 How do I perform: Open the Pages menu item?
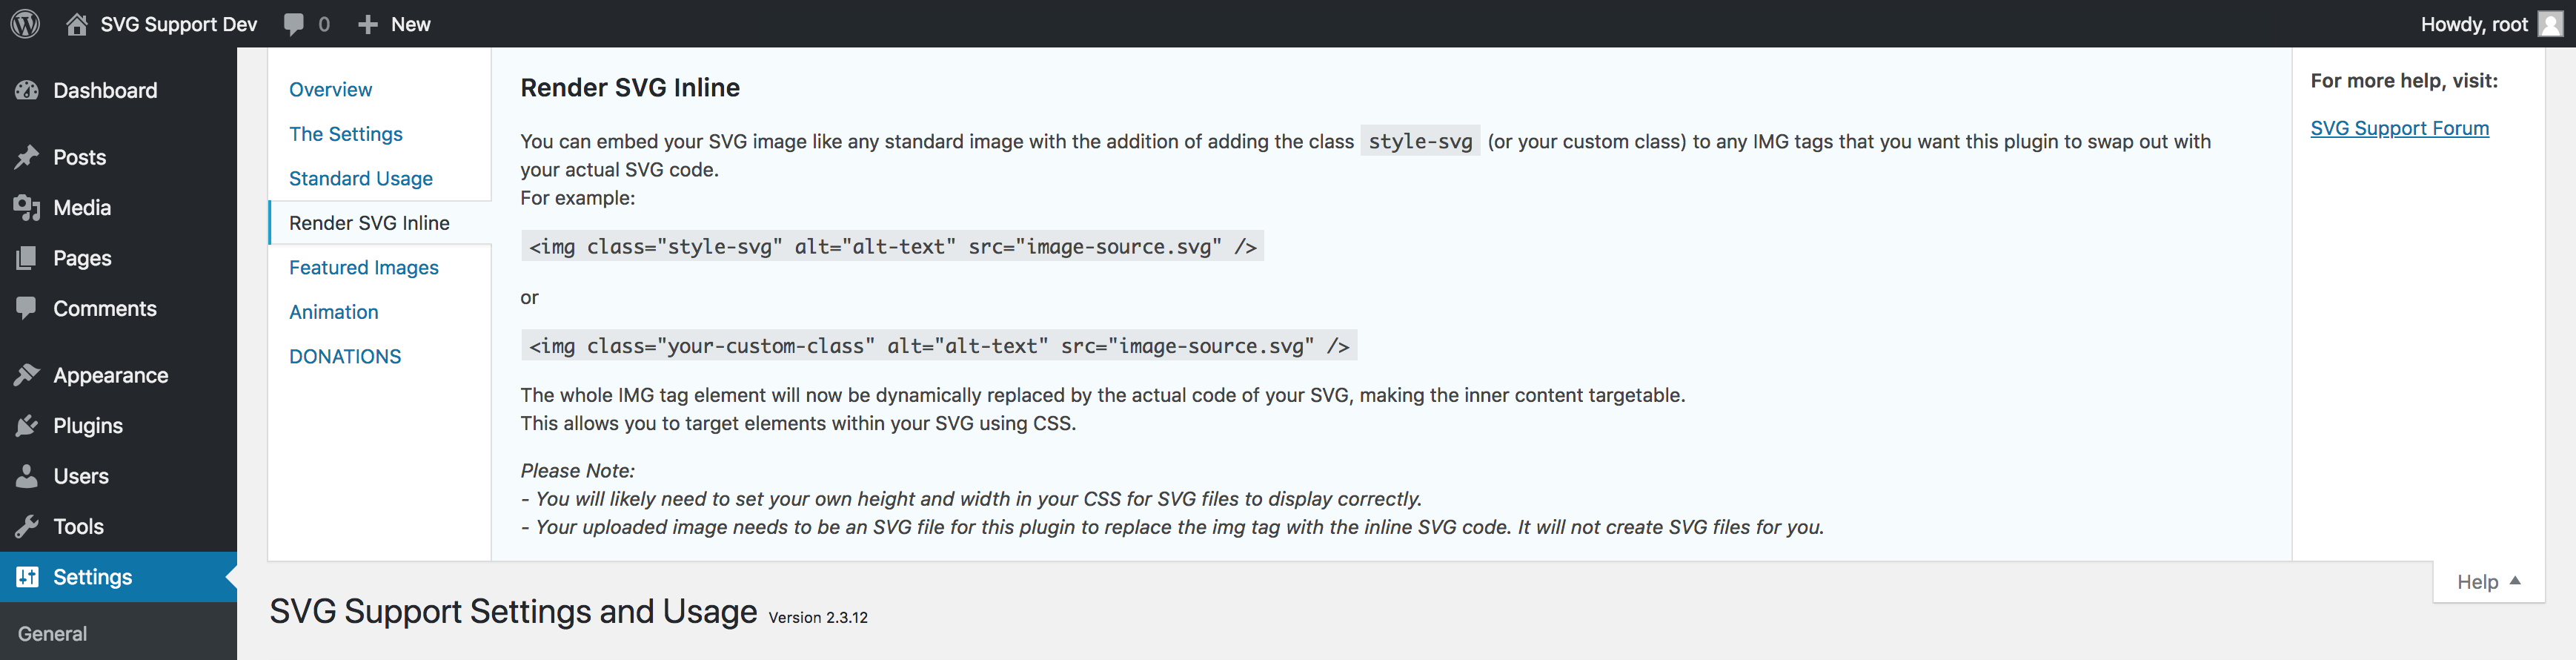[x=118, y=258]
